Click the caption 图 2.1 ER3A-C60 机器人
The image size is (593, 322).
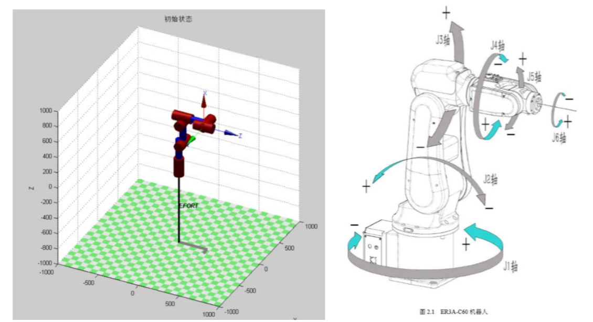click(x=453, y=312)
